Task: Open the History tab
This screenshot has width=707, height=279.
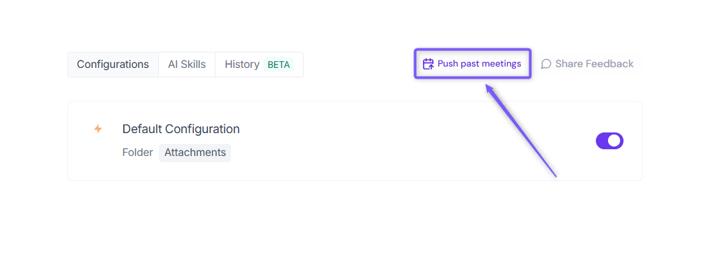Action: [x=259, y=65]
